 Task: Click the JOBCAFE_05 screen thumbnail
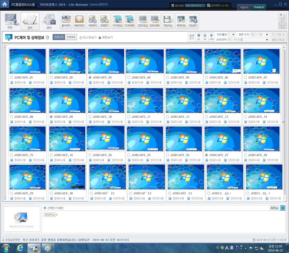coord(184,61)
